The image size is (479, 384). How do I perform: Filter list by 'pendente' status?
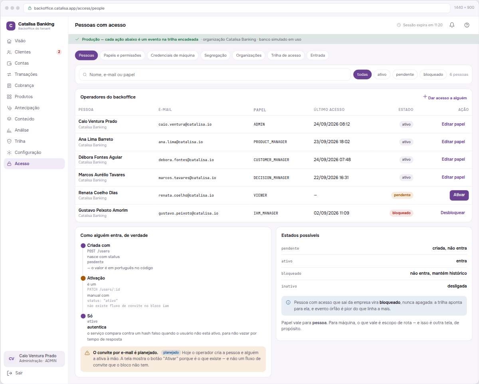coord(405,75)
